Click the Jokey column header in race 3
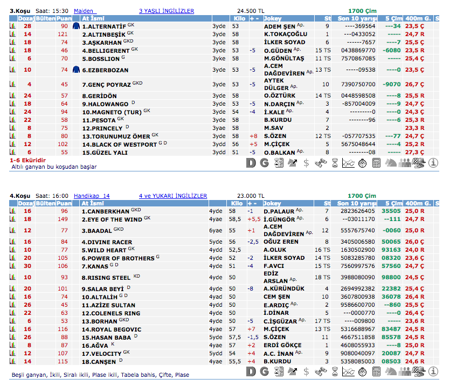This screenshot has height=386, width=450. [273, 18]
